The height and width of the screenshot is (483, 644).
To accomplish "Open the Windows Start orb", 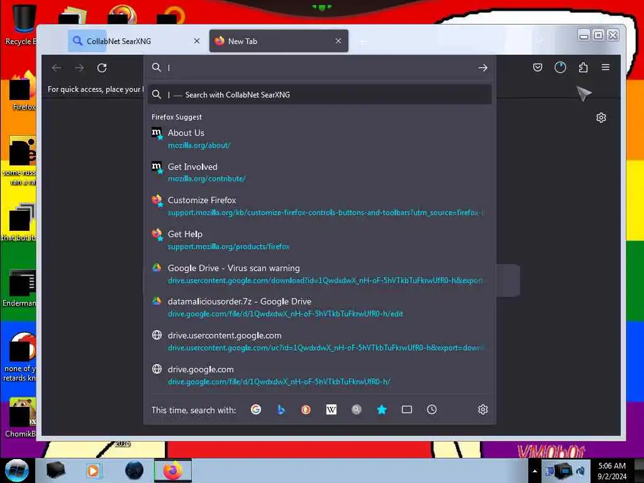I will (x=17, y=470).
